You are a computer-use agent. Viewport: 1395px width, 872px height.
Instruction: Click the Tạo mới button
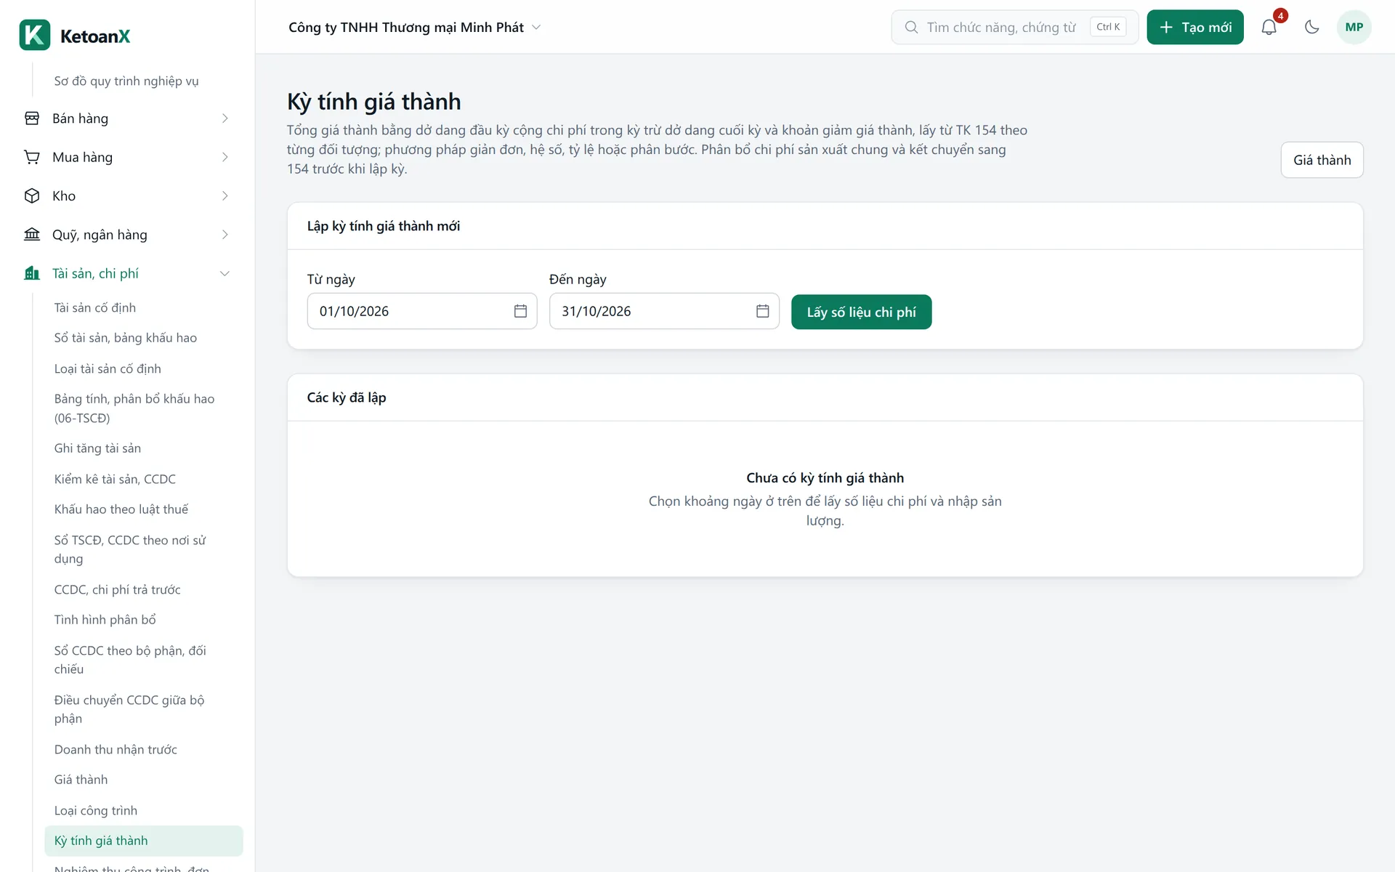tap(1194, 27)
